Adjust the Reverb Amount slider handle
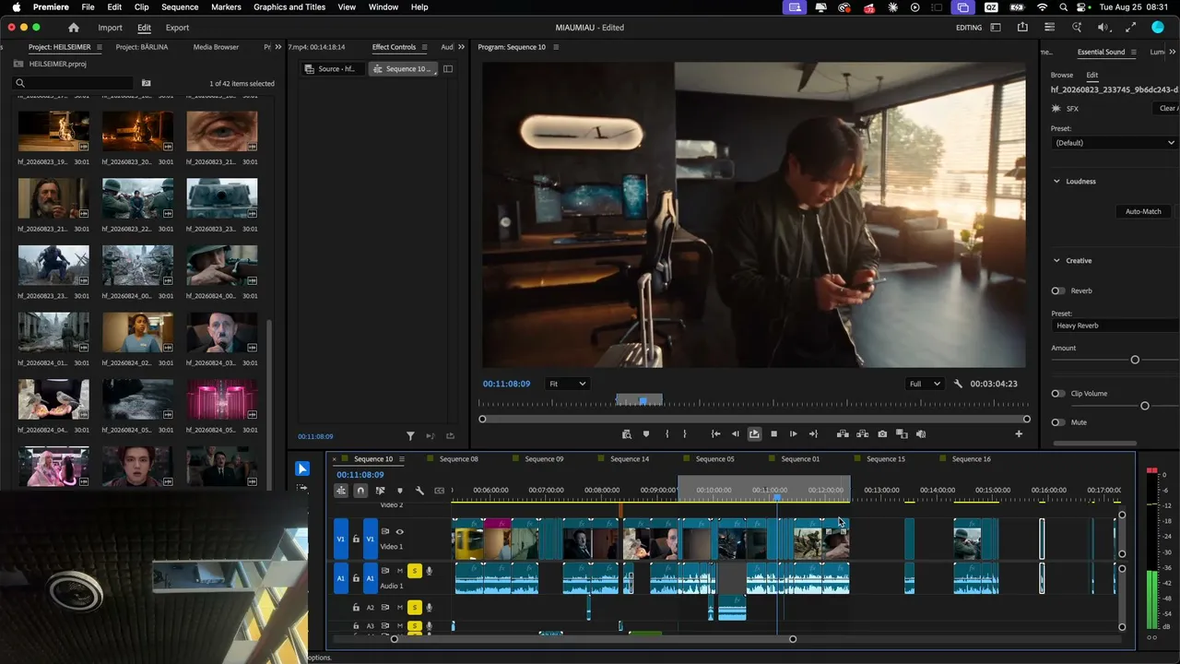Viewport: 1180px width, 664px height. click(1135, 360)
